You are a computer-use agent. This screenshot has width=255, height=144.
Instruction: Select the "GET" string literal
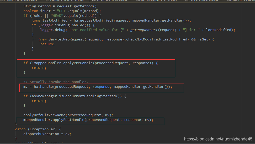point(62,11)
